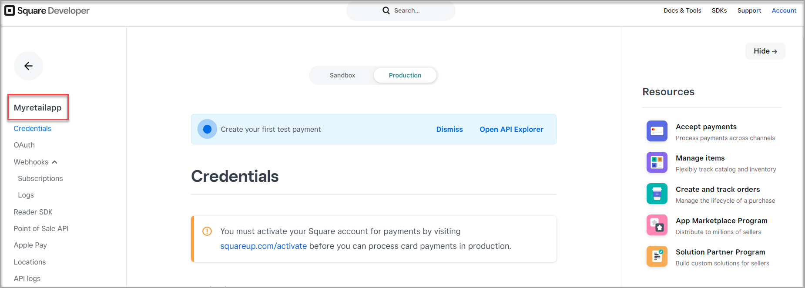
Task: Open the Manage items resource
Action: [700, 158]
